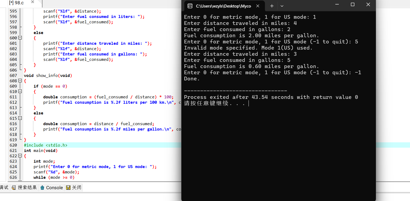Open the 调试 bottom panel tab
The height and width of the screenshot is (201, 410).
tap(4, 188)
